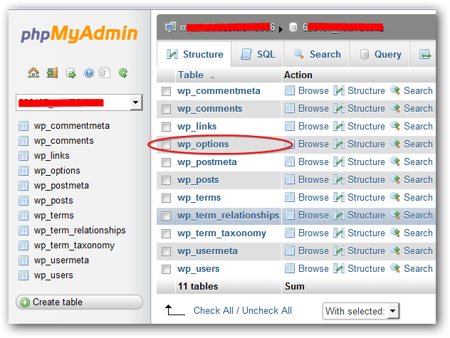450x338 pixels.
Task: Check the wp_term_relationships table checkbox
Action: click(x=166, y=216)
